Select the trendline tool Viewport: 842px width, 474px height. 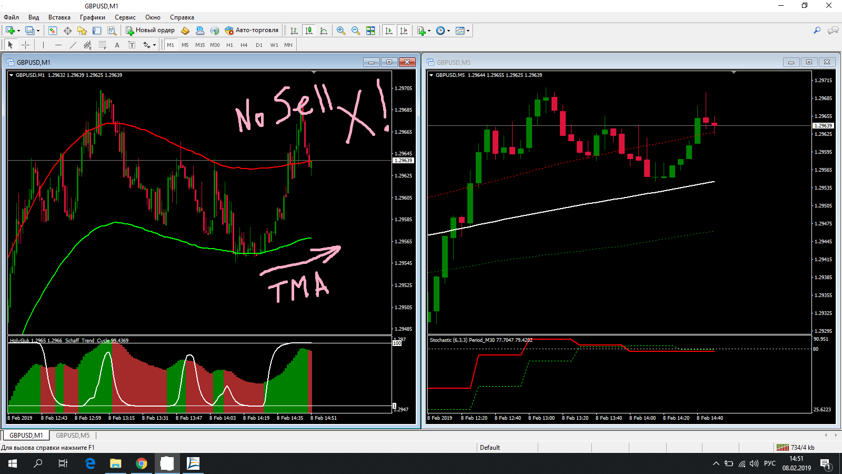coord(73,45)
